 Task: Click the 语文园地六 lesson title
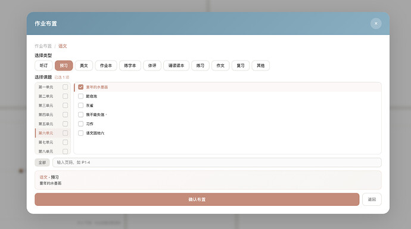[95, 133]
